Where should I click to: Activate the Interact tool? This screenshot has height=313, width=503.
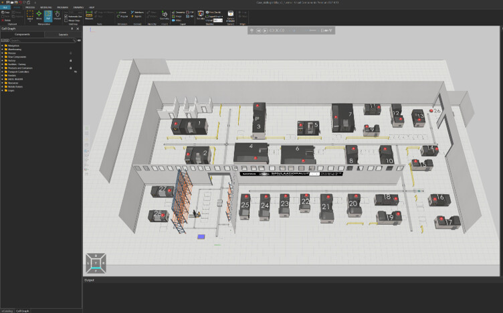57,15
